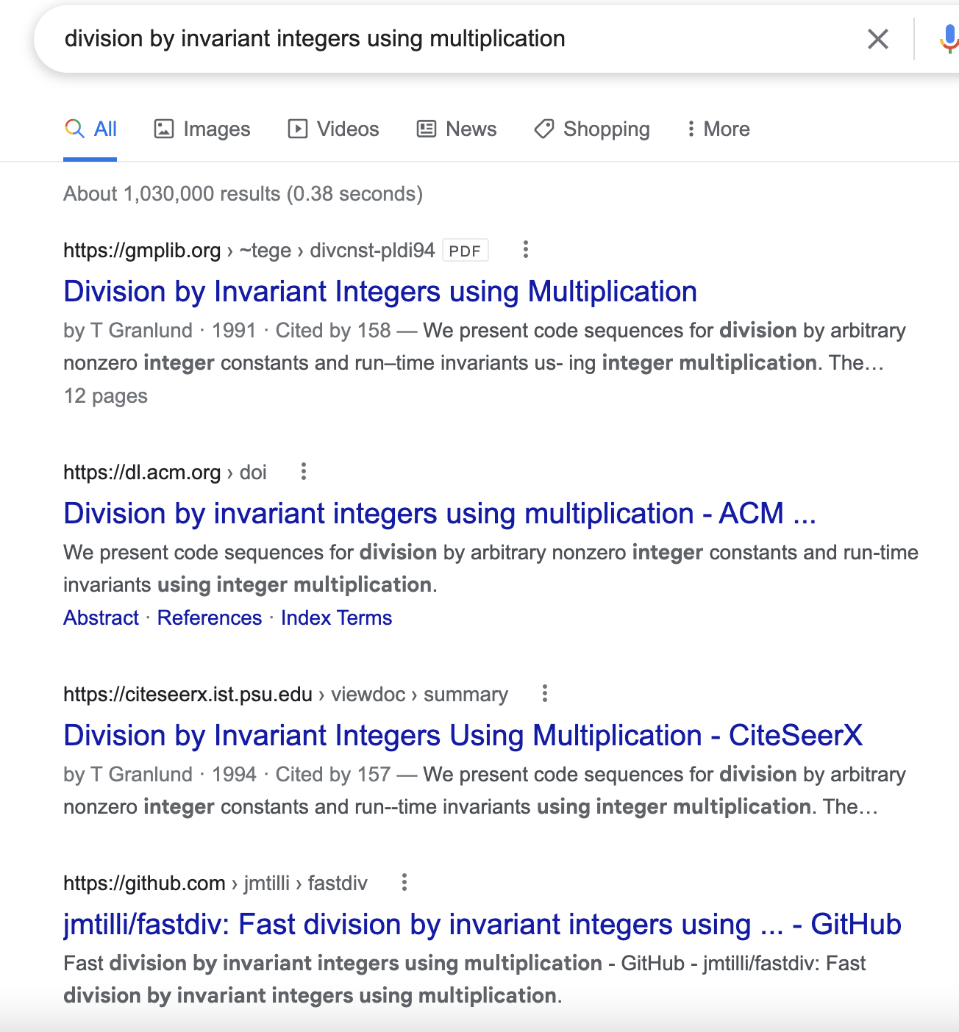Switch to the News tab
Image resolution: width=959 pixels, height=1032 pixels.
coord(457,129)
